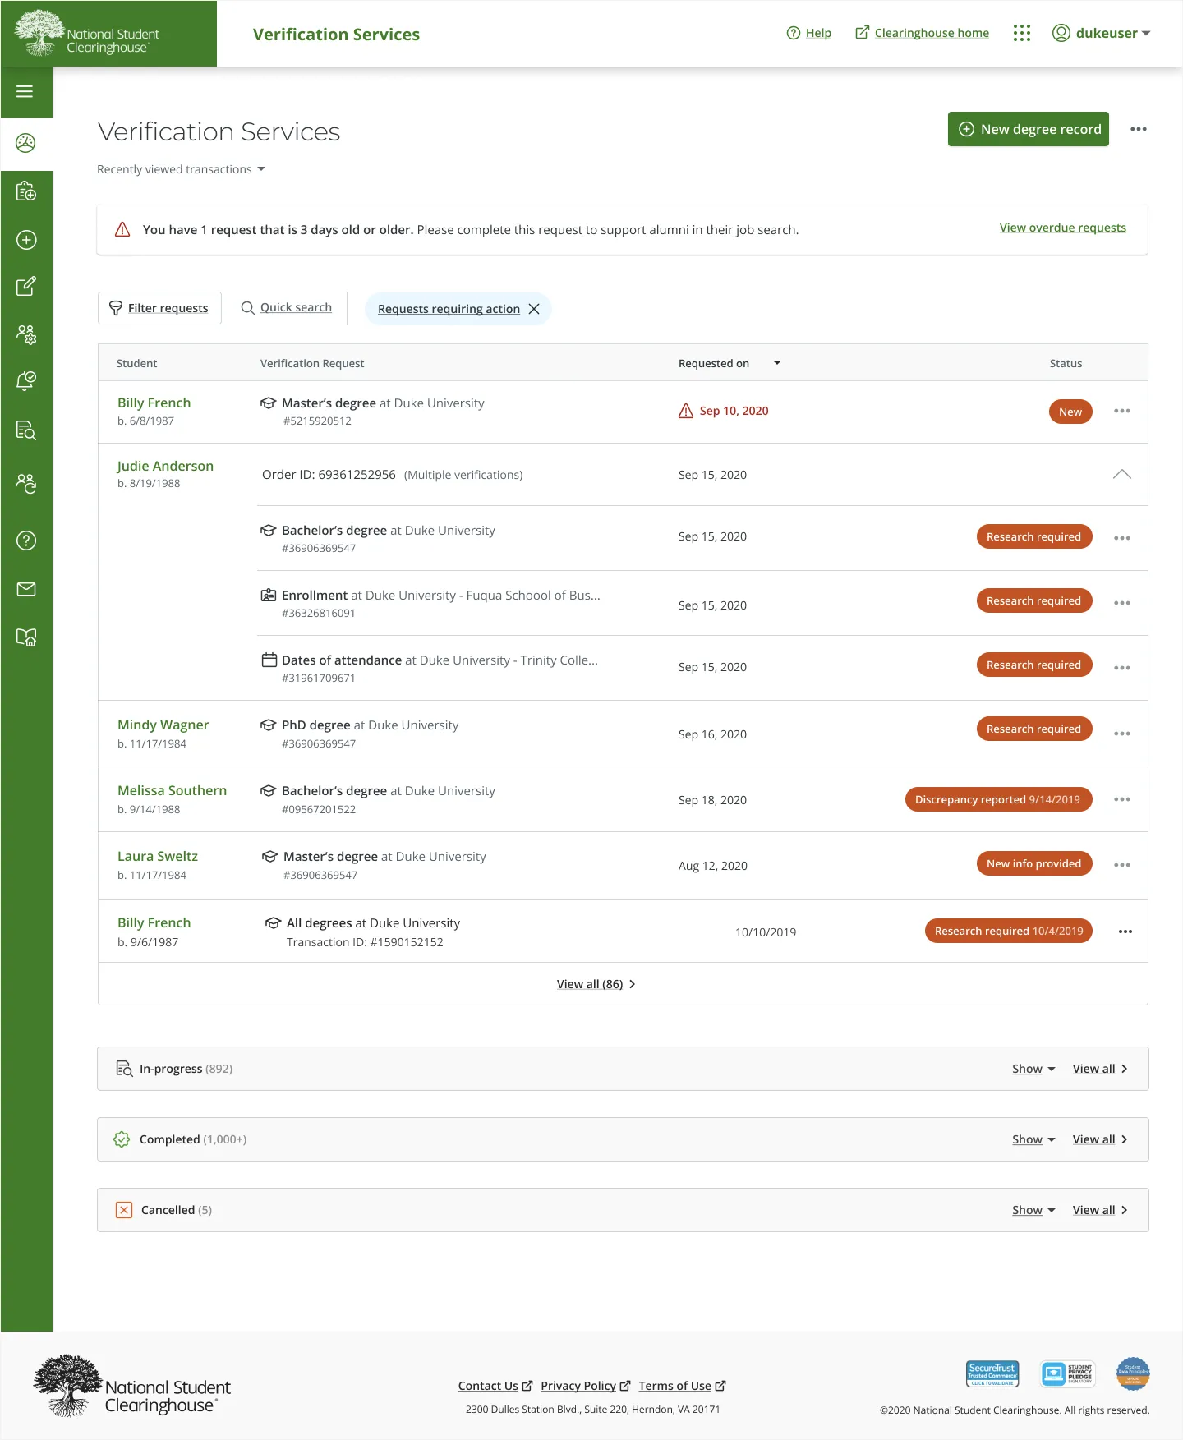Image resolution: width=1183 pixels, height=1440 pixels.
Task: Click View overdue requests link
Action: (1062, 228)
